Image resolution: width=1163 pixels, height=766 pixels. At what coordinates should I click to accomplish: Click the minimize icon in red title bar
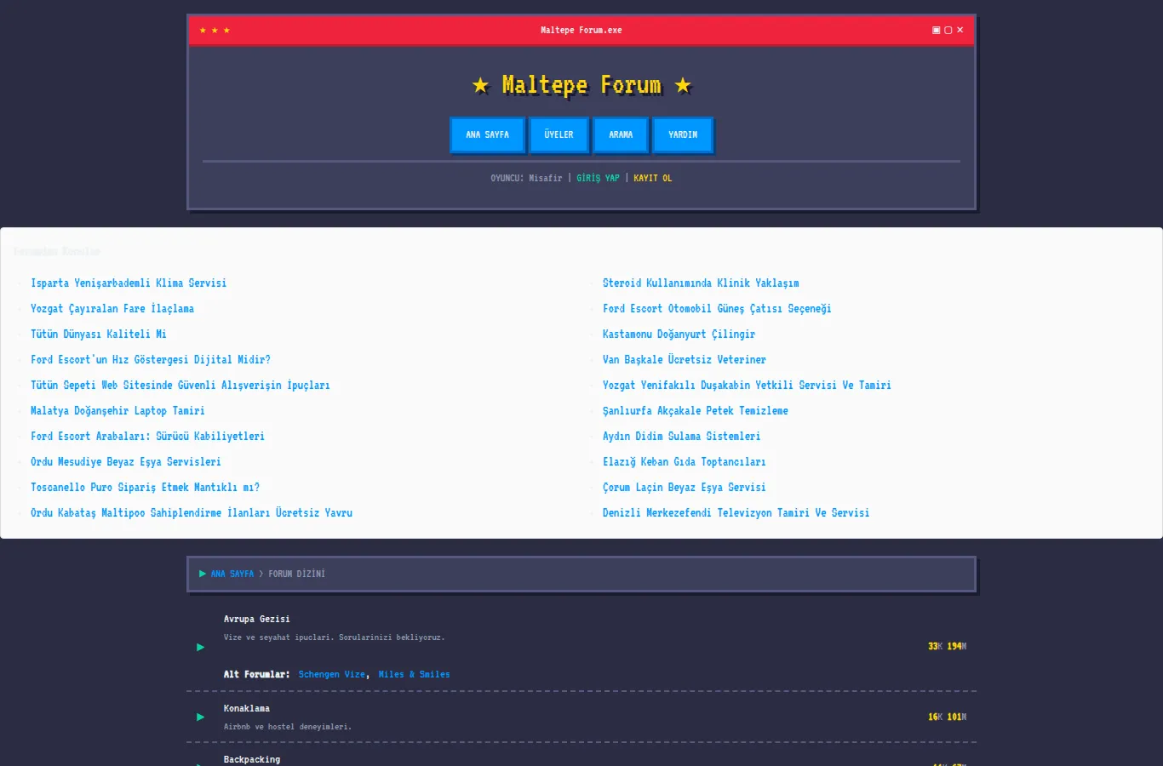pos(937,30)
